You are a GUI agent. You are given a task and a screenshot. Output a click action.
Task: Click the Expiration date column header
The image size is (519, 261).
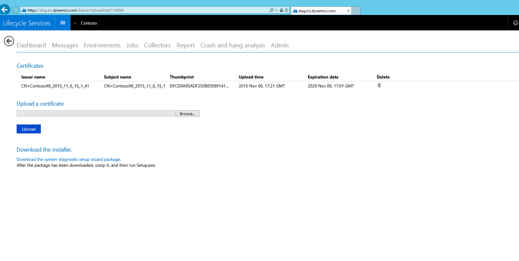pyautogui.click(x=323, y=77)
